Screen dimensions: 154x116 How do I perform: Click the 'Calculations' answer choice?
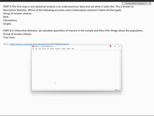10,20
